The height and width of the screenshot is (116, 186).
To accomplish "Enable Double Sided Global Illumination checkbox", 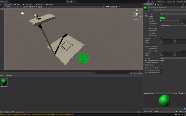I will pos(161,73).
